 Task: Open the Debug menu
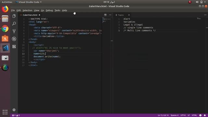[x=49, y=10]
